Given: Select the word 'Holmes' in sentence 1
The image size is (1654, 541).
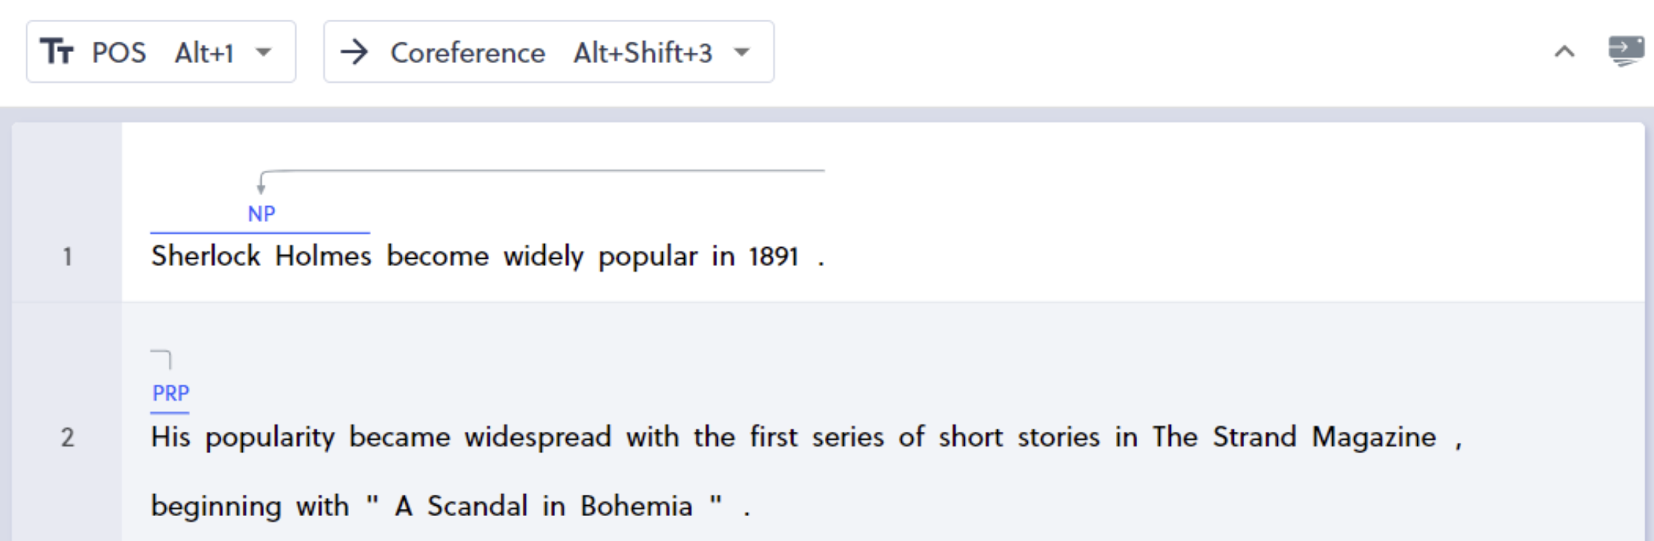Looking at the screenshot, I should [323, 256].
